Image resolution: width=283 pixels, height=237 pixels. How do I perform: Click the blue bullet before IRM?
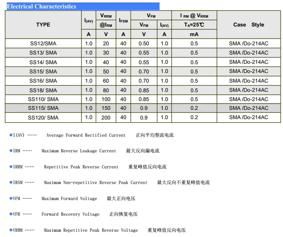click(11, 151)
